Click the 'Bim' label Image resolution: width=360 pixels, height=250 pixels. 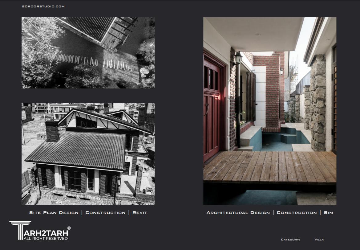[x=328, y=213]
